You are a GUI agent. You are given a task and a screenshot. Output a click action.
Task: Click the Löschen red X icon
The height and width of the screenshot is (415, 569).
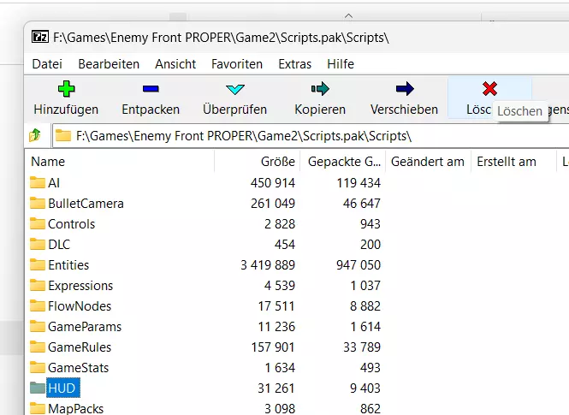tap(489, 88)
